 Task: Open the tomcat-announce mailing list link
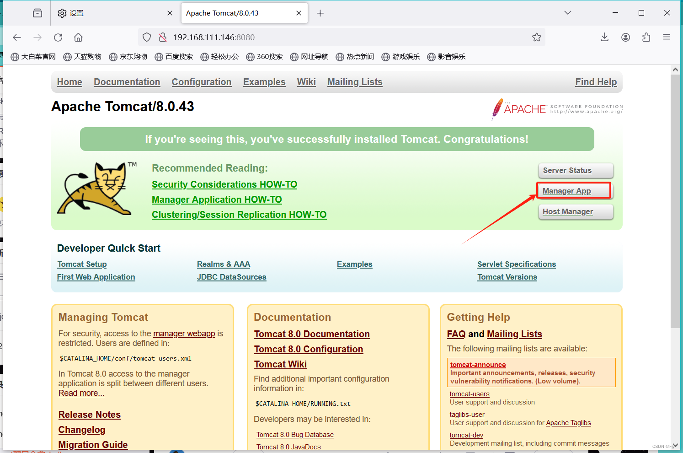pyautogui.click(x=478, y=365)
